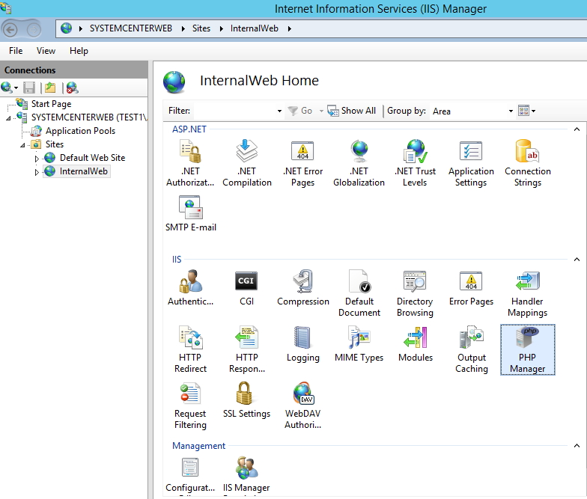Open HTTP Response Headers feature
587x499 pixels.
click(247, 349)
